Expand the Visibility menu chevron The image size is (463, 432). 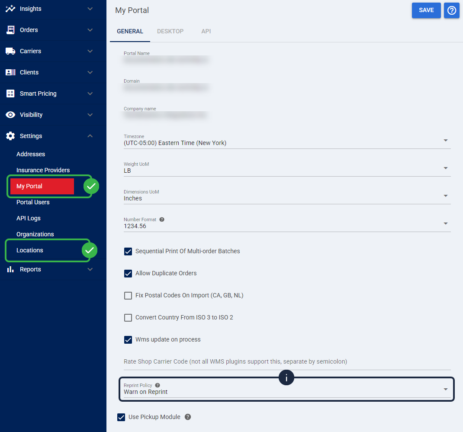point(90,115)
